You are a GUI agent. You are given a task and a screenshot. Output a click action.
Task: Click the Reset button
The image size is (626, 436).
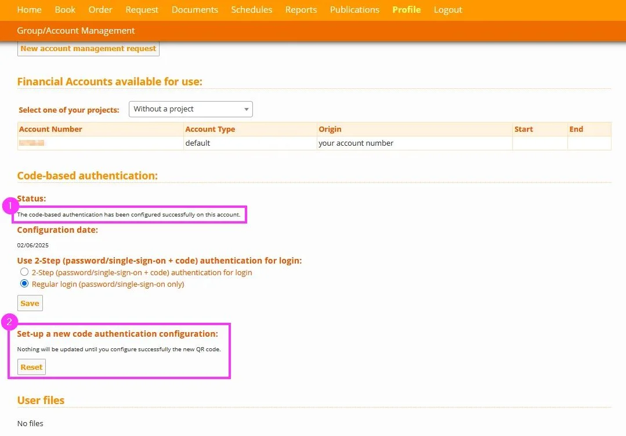coord(31,367)
